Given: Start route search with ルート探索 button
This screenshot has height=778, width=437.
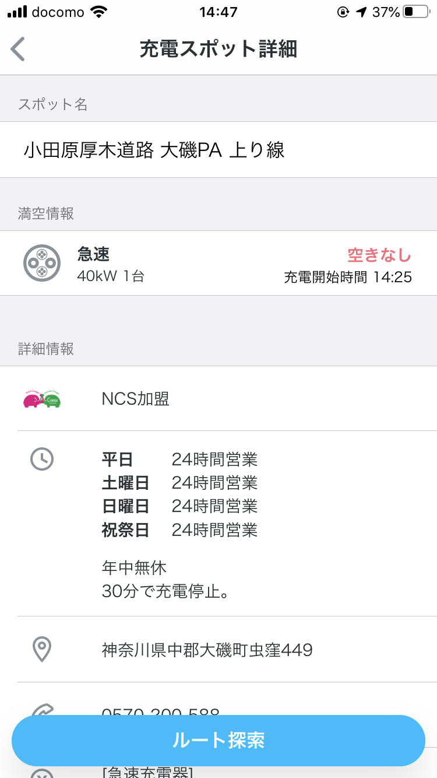Looking at the screenshot, I should (x=218, y=740).
